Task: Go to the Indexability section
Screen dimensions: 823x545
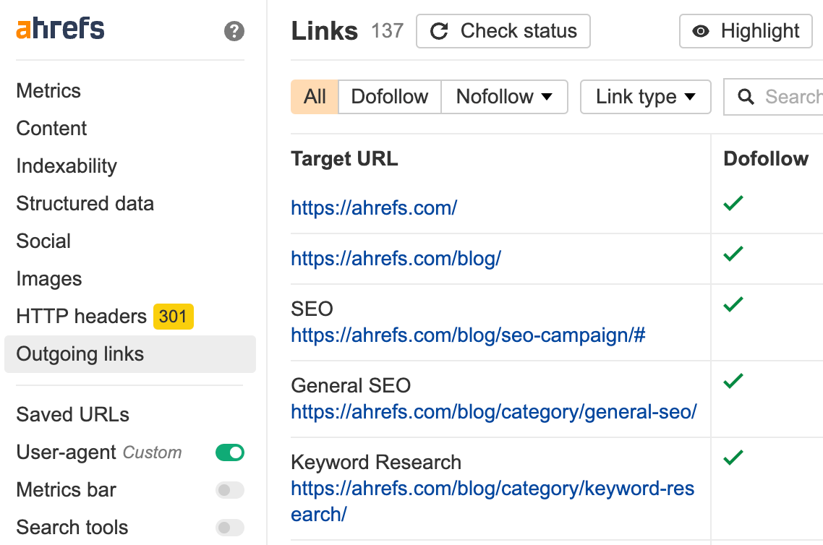Action: [x=67, y=166]
